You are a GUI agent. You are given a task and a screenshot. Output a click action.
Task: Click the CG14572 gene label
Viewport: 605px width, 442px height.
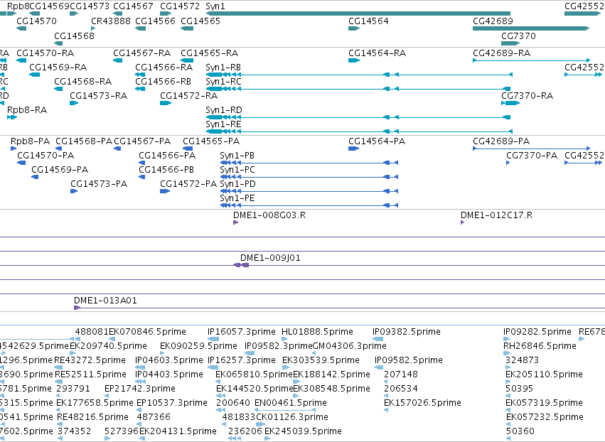tap(180, 6)
